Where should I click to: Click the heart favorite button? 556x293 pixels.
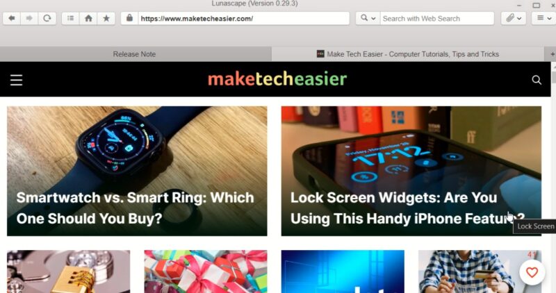point(532,272)
